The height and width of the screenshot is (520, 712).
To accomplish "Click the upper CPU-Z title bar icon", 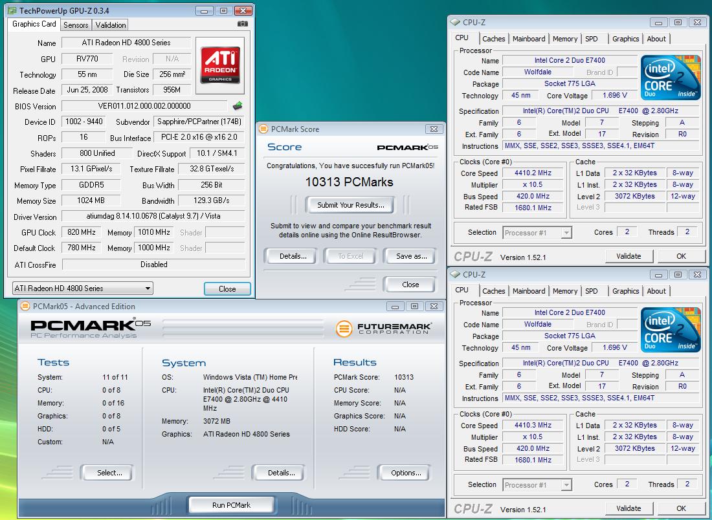I will (455, 22).
